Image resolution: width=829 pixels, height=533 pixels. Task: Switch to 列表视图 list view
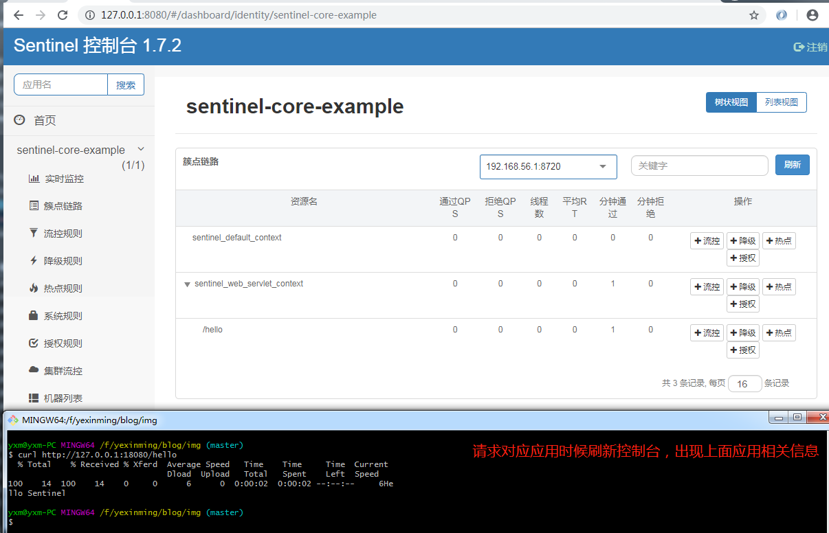pos(782,102)
